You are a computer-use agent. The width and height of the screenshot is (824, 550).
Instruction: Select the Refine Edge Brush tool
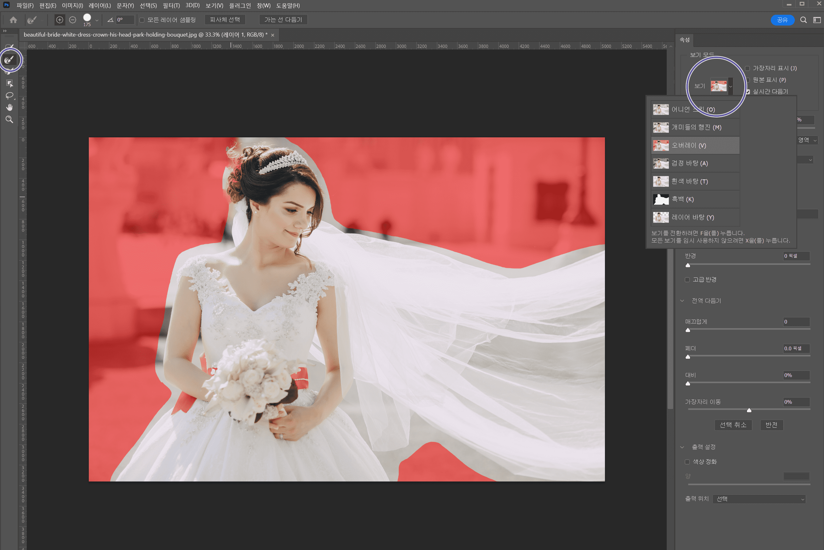pos(10,60)
